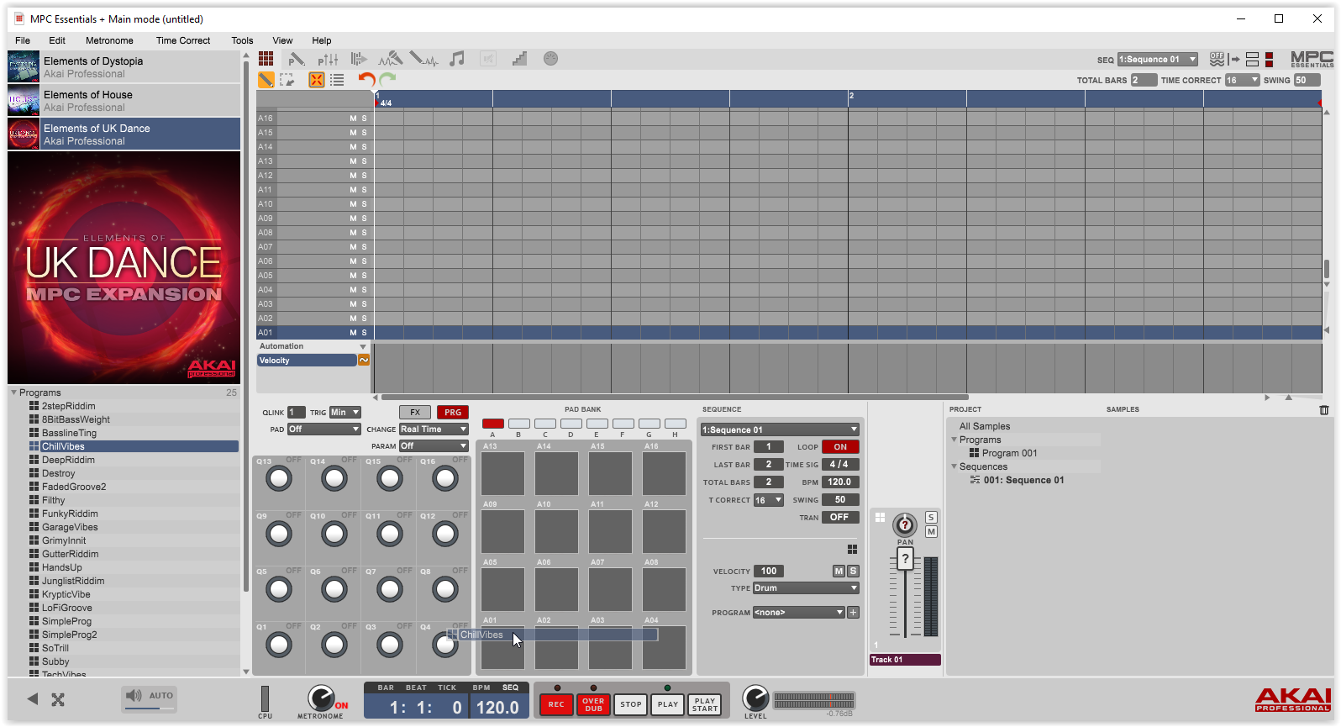1341x727 pixels.
Task: Open the Time Correct menu
Action: [x=183, y=40]
